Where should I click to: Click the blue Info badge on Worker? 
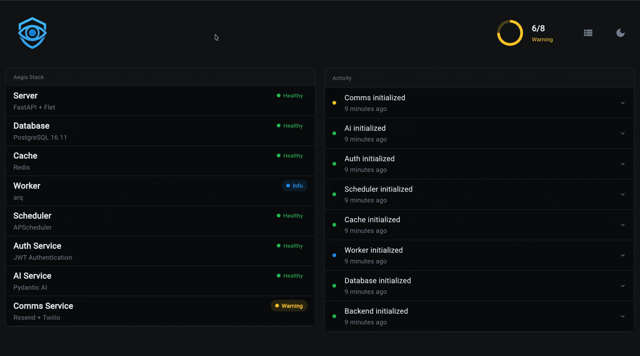[x=294, y=186]
